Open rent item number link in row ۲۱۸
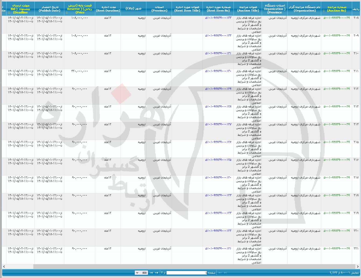Viewport: 361px width, 278px height. coord(218,195)
